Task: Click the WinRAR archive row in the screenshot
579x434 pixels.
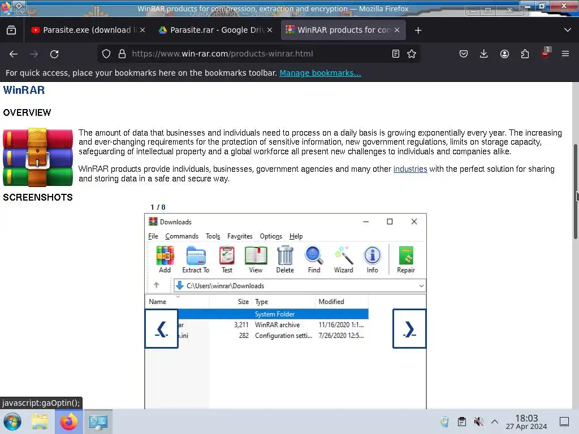Action: coord(273,325)
